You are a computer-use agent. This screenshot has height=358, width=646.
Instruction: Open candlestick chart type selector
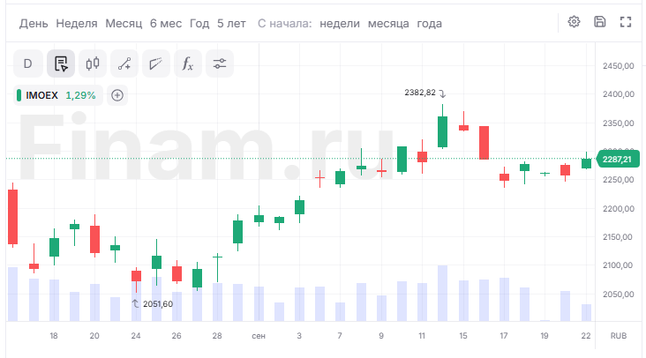[x=93, y=63]
